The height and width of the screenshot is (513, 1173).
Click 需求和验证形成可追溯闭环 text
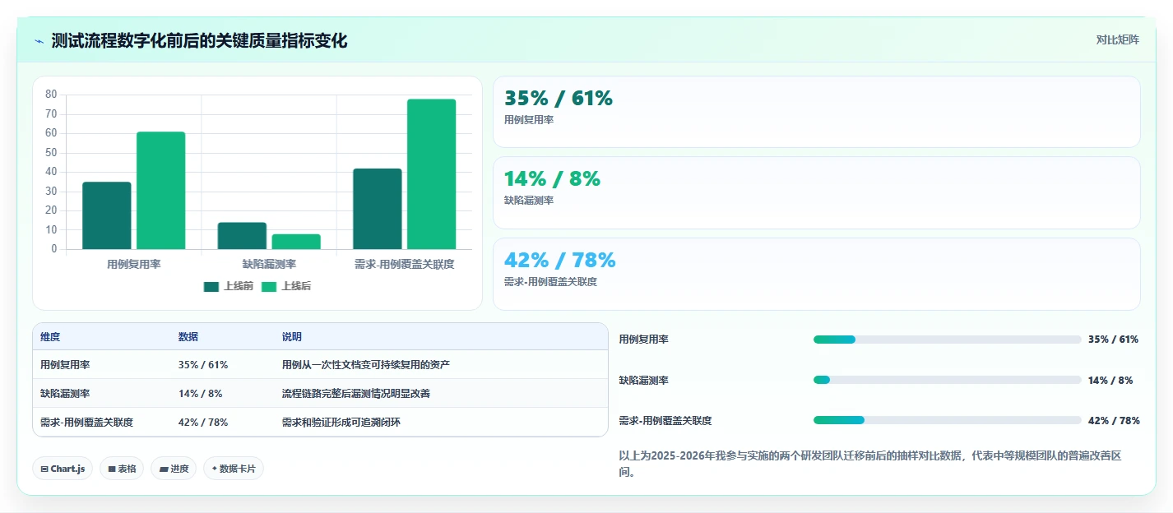pos(341,423)
